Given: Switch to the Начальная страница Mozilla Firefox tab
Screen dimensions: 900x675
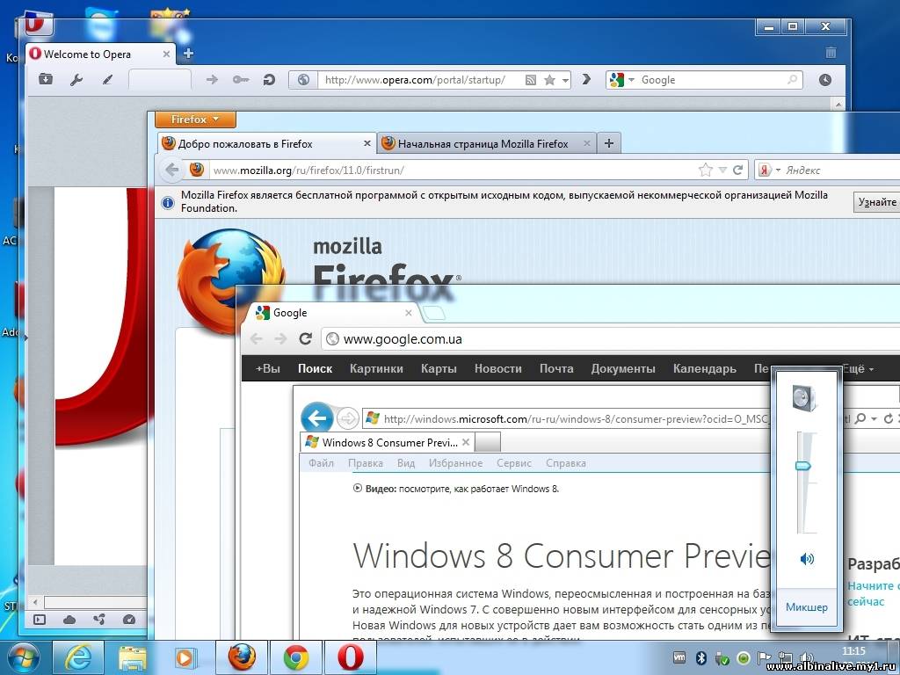Looking at the screenshot, I should 487,143.
